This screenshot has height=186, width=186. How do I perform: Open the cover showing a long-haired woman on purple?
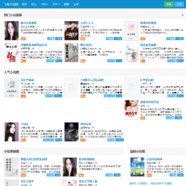(x=11, y=132)
